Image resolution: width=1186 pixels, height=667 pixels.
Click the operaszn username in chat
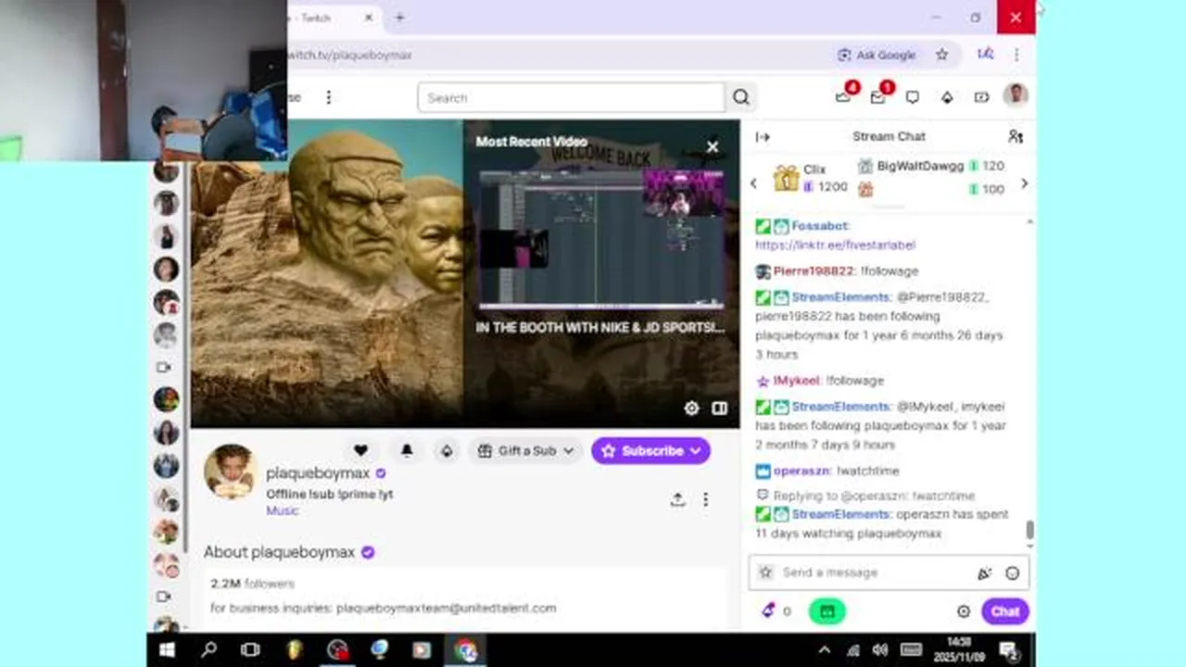coord(801,472)
